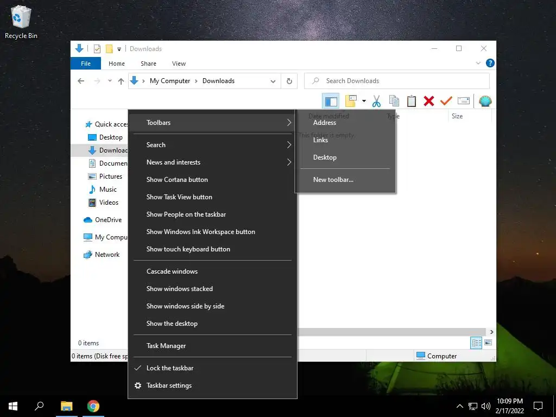Viewport: 556px width, 417px height.
Task: Open the teal shell toolbar icon
Action: click(485, 101)
